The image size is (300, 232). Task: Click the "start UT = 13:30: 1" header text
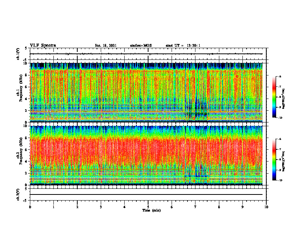(x=183, y=45)
